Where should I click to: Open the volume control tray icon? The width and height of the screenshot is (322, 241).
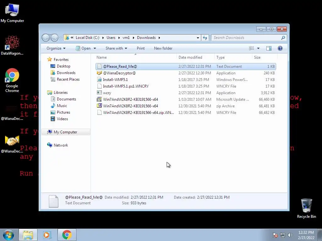pyautogui.click(x=290, y=235)
